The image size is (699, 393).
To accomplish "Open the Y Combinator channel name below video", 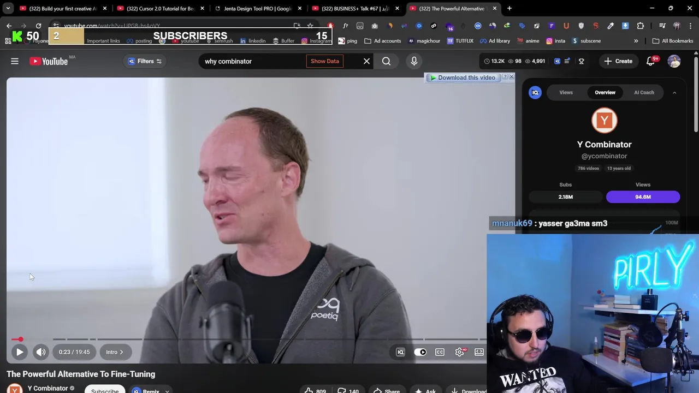I will (x=48, y=388).
